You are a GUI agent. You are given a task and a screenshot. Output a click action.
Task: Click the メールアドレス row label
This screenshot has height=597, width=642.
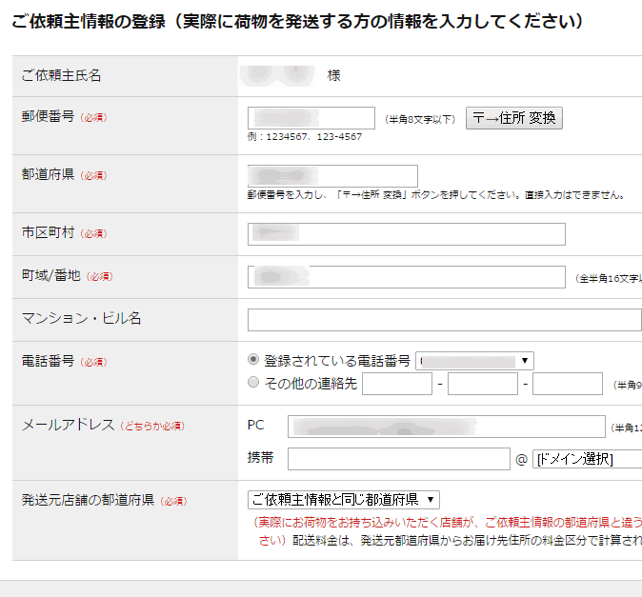tap(69, 425)
